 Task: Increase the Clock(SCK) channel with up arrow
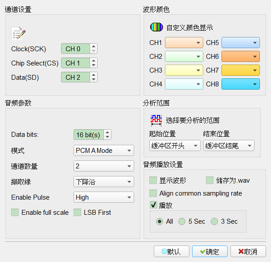[94, 46]
